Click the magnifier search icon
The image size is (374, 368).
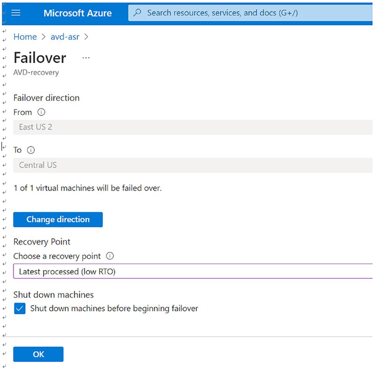click(x=137, y=12)
